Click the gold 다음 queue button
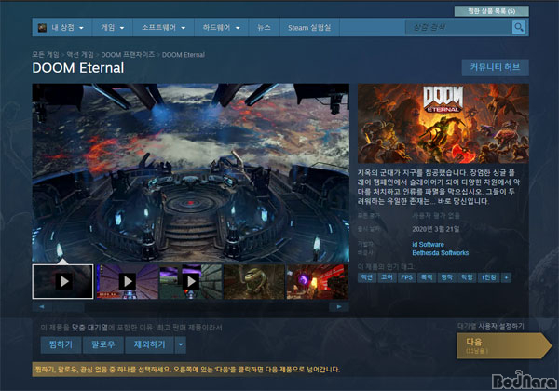The width and height of the screenshot is (559, 391). 504,345
